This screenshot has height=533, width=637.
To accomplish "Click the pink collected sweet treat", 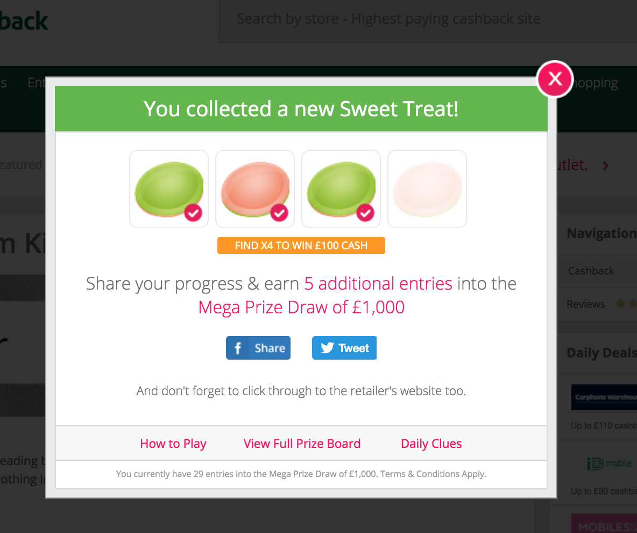I will (255, 189).
